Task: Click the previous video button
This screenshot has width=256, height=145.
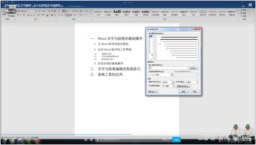Action: coord(6,140)
